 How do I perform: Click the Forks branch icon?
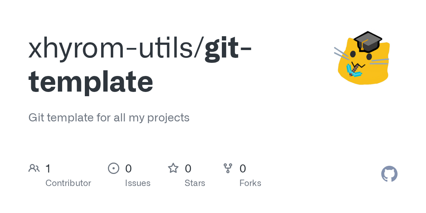[228, 168]
